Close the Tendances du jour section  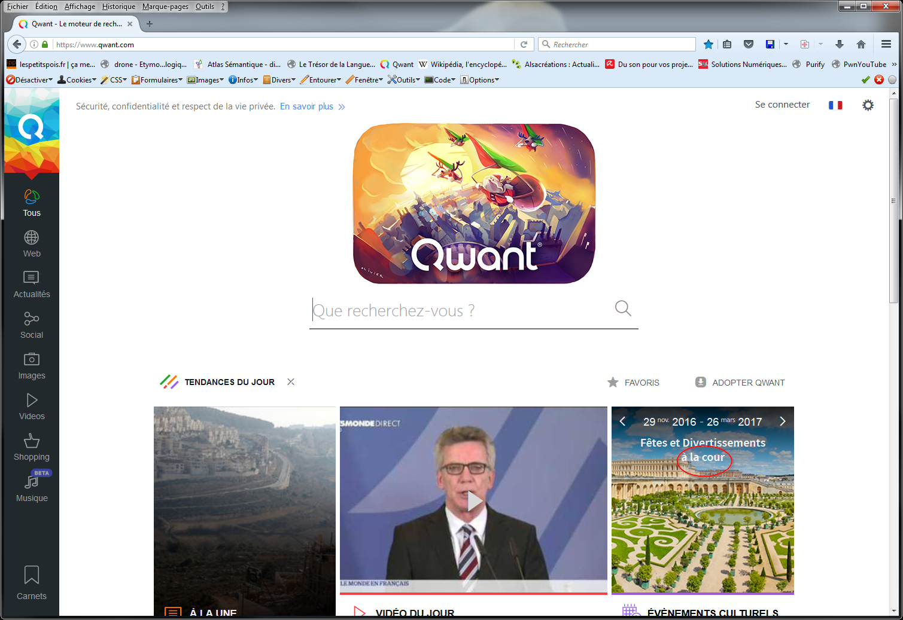coord(291,382)
